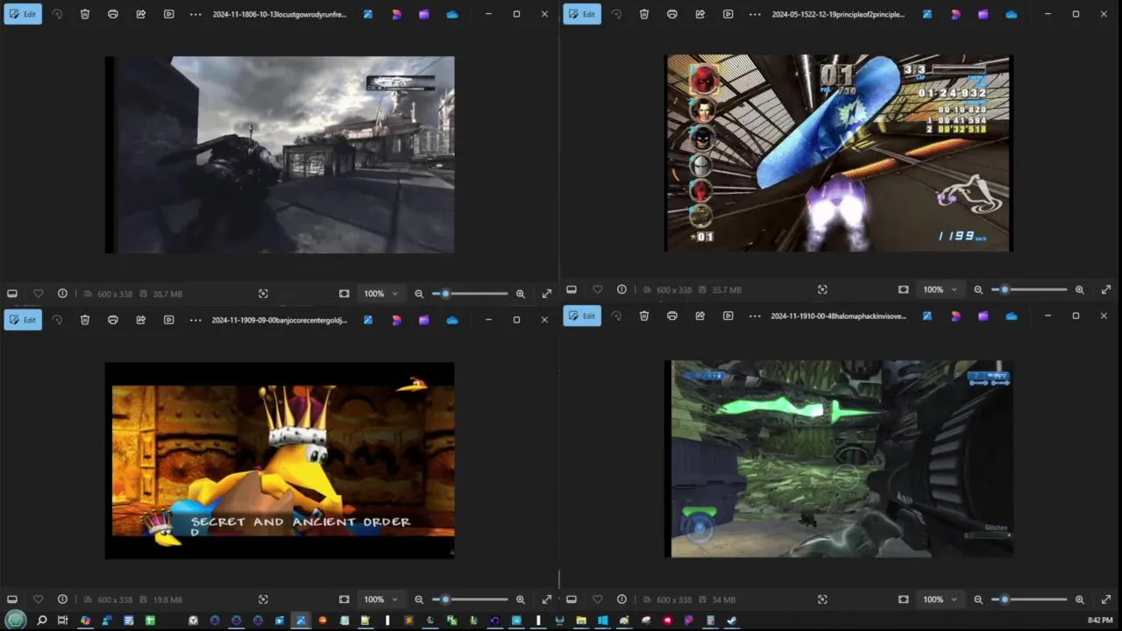Open OneDrive icon in the halomap window
The image size is (1122, 631).
pos(1012,315)
